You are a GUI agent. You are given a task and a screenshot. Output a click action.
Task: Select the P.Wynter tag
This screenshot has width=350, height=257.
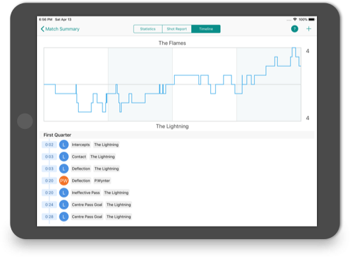[x=102, y=181]
